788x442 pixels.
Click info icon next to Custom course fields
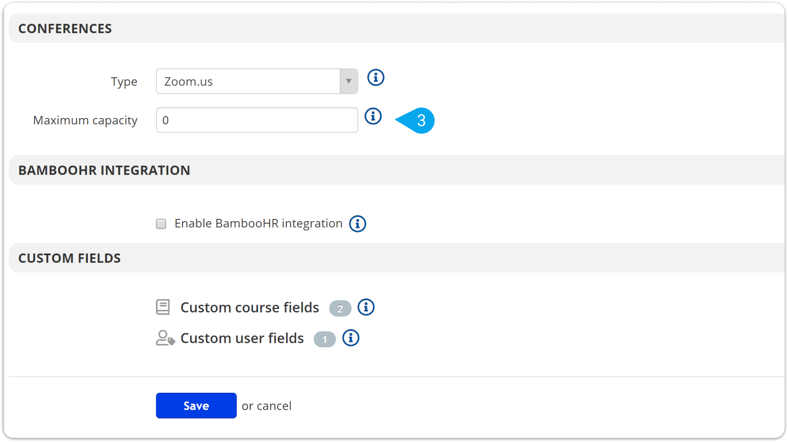(366, 307)
